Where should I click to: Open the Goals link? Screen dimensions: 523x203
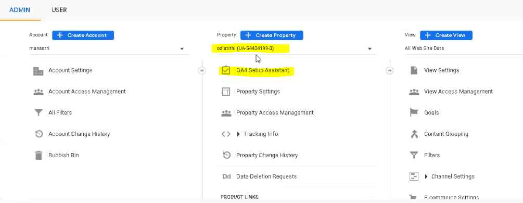click(431, 113)
